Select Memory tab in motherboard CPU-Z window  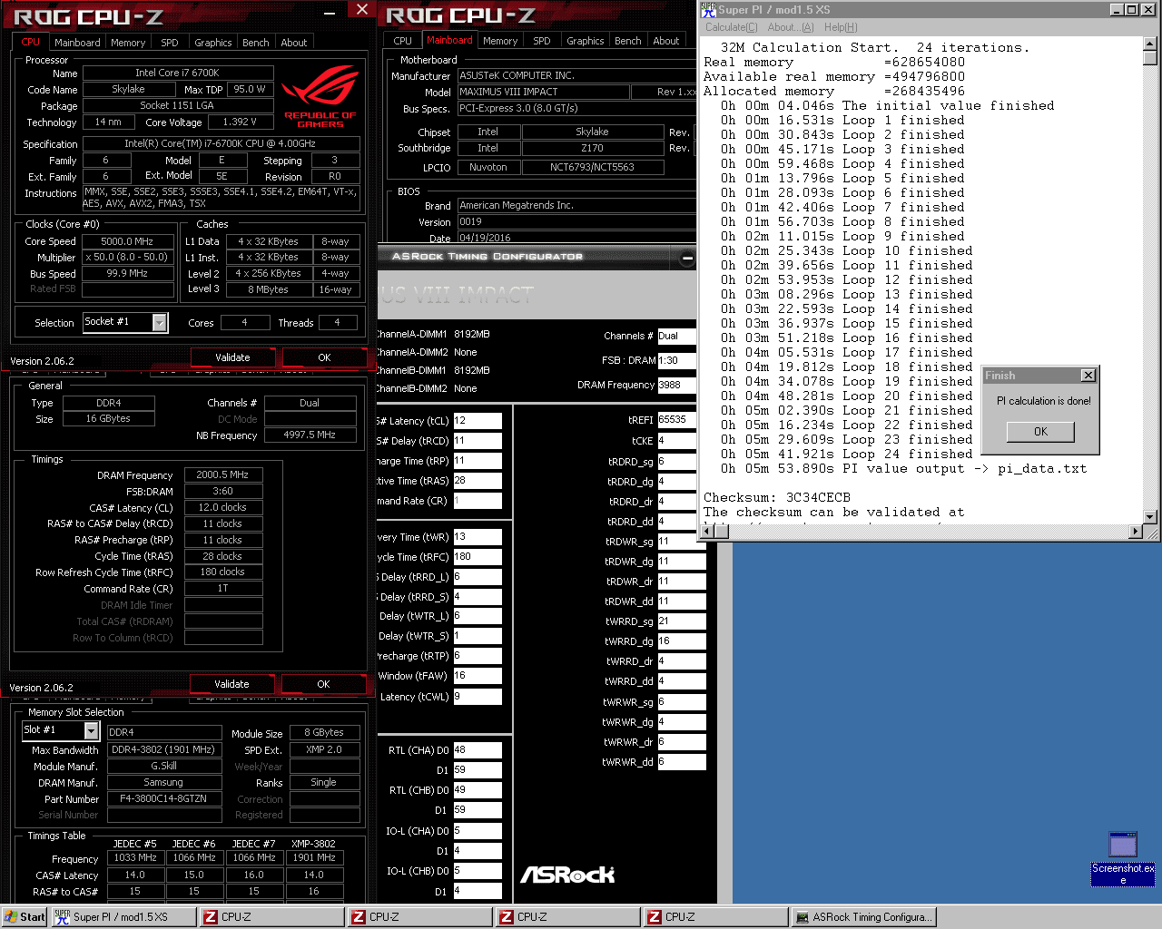(500, 41)
